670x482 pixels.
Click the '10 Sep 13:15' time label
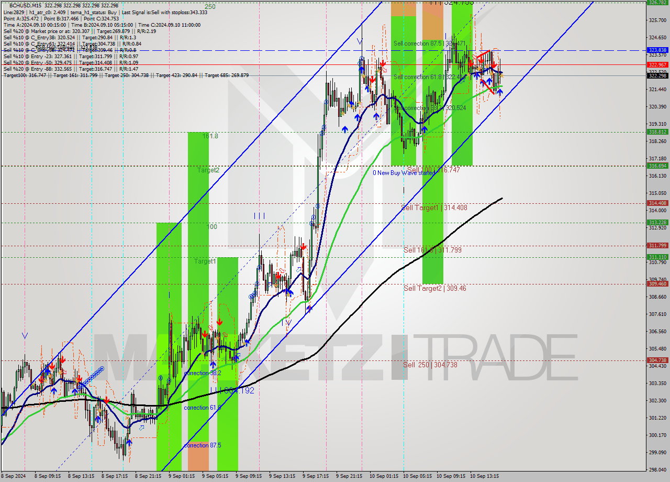click(484, 477)
